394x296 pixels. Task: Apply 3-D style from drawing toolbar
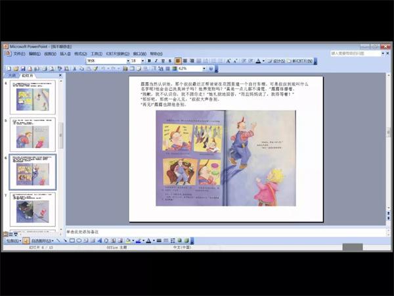[186, 241]
